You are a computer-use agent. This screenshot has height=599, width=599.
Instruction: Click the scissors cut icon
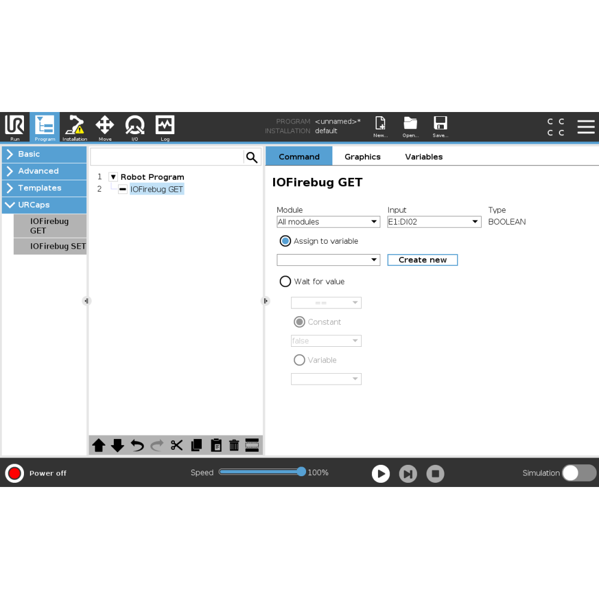[177, 445]
